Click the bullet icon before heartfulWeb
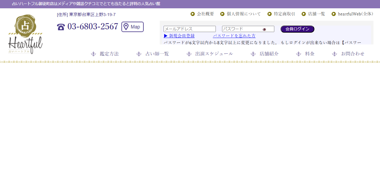This screenshot has width=380, height=178. click(334, 14)
